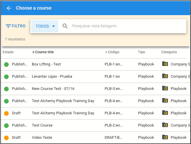Click orange Draft dot for Video Teste

click(x=6, y=138)
